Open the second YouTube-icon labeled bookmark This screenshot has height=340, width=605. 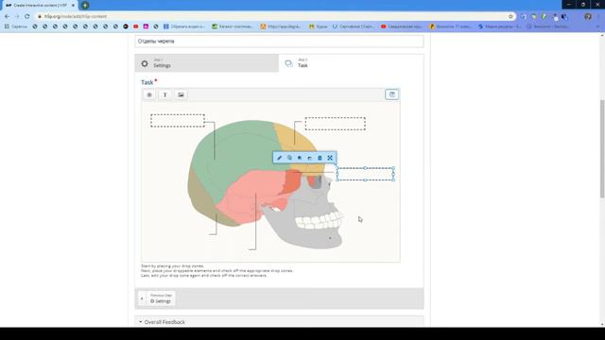click(x=401, y=26)
